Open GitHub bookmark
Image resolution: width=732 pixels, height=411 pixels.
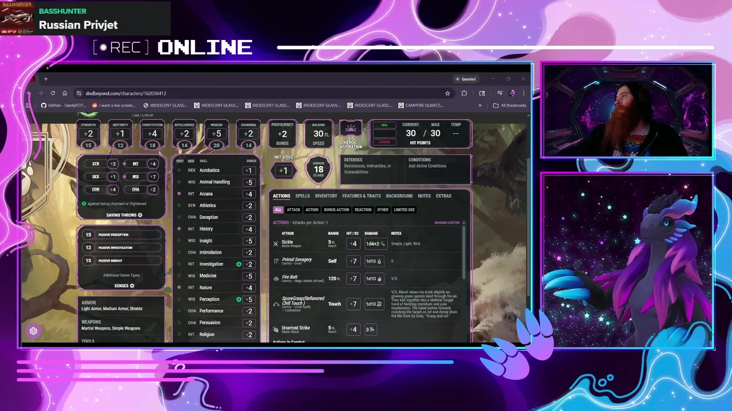tap(63, 105)
